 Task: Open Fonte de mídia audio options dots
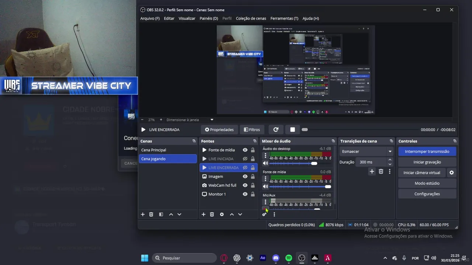tap(265, 179)
